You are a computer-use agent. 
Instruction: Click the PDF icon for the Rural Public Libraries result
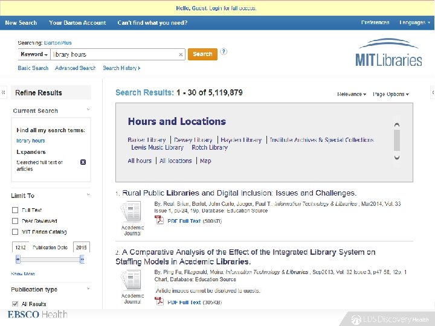click(159, 220)
